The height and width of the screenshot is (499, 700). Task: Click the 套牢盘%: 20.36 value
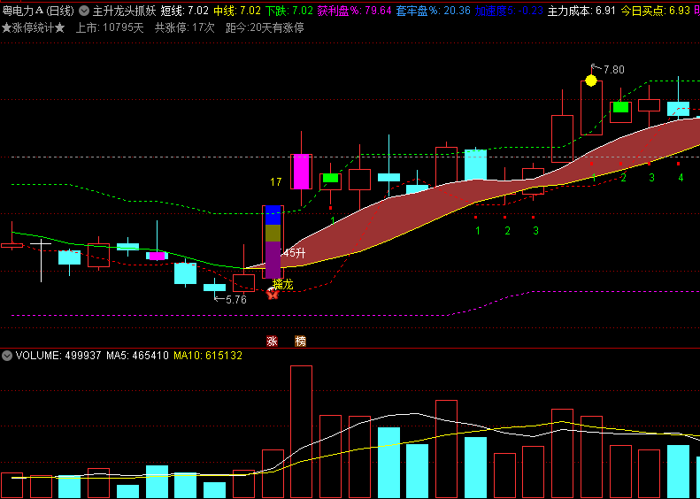433,11
